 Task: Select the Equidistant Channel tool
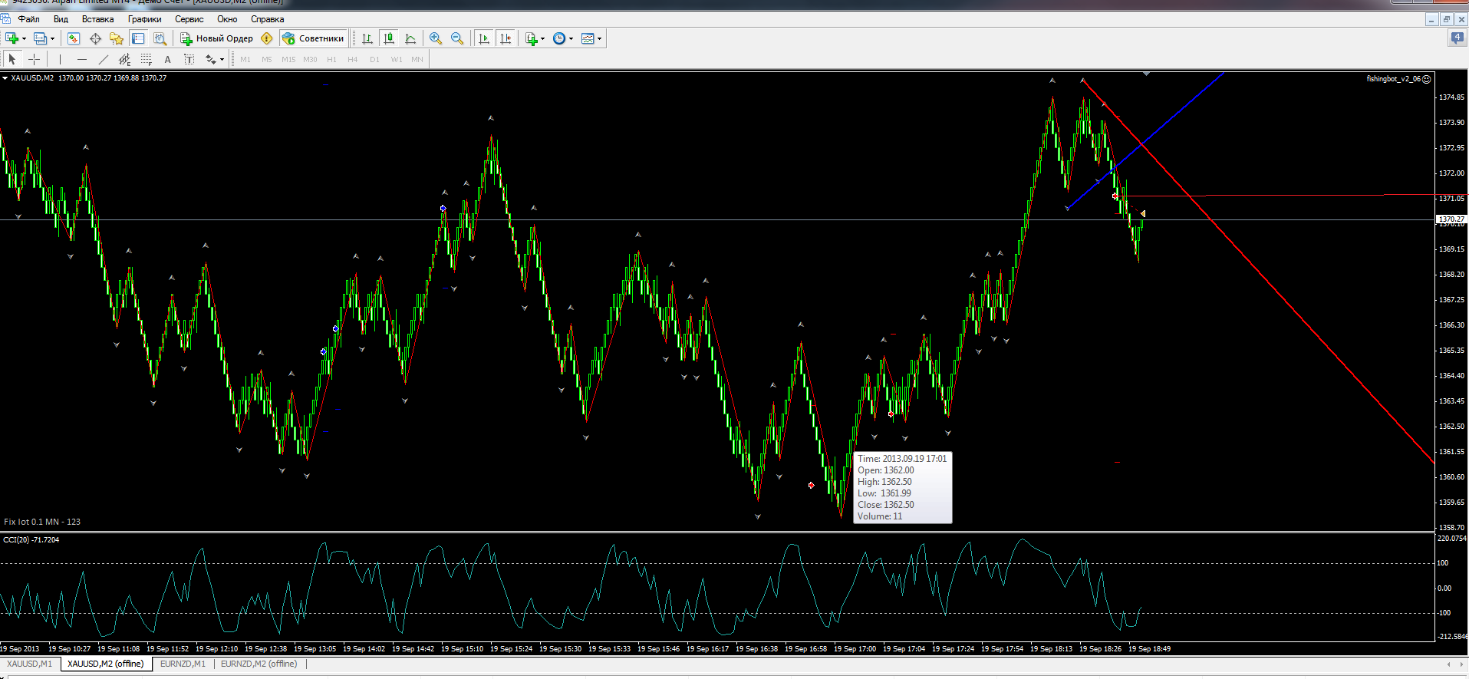[x=124, y=59]
